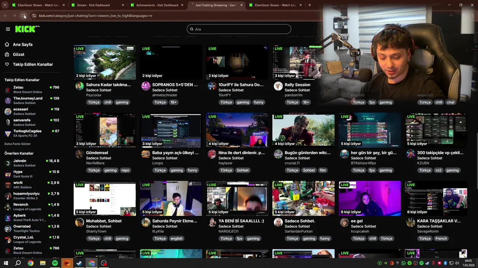478x268 pixels.
Task: Open Takip Edilen Kanallar heart icon
Action: click(7, 64)
